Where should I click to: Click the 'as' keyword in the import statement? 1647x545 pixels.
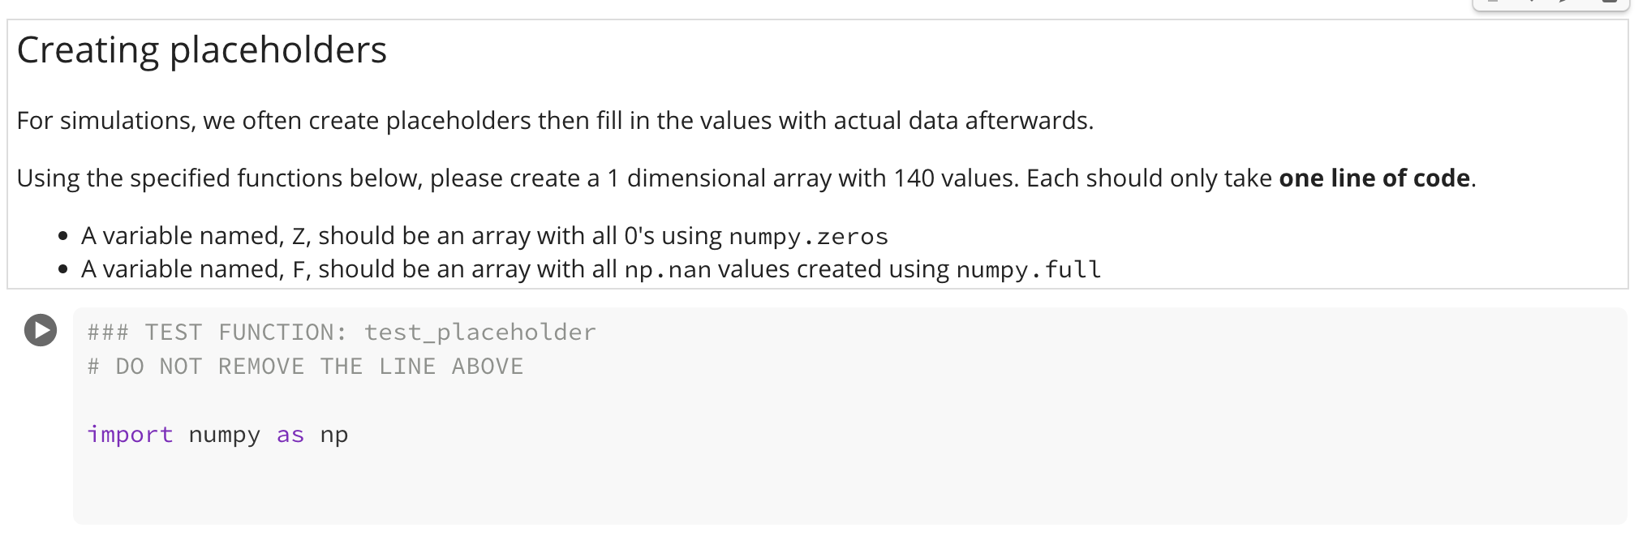pos(289,434)
